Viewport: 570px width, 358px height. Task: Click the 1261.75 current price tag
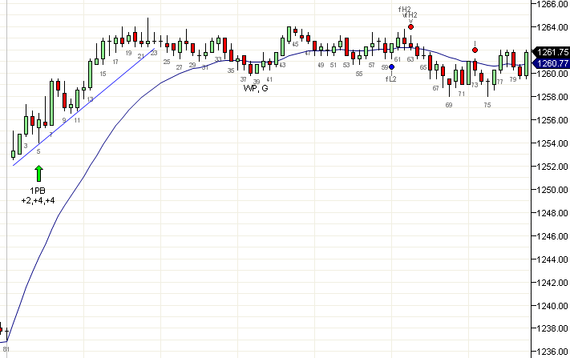pos(552,52)
